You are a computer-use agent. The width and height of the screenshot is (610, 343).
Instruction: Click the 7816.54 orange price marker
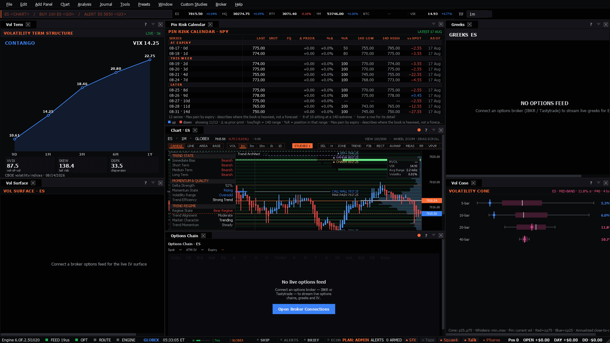(432, 201)
